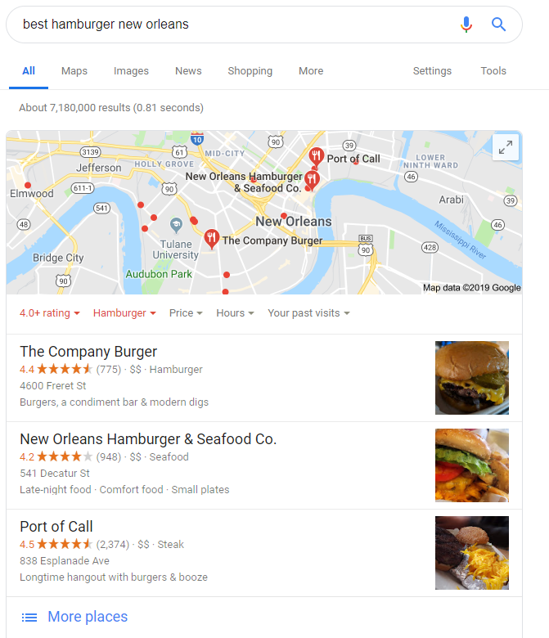The width and height of the screenshot is (549, 638).
Task: Click the More places list icon
Action: (29, 618)
